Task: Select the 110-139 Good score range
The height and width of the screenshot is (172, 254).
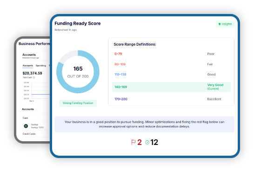Action: [171, 75]
